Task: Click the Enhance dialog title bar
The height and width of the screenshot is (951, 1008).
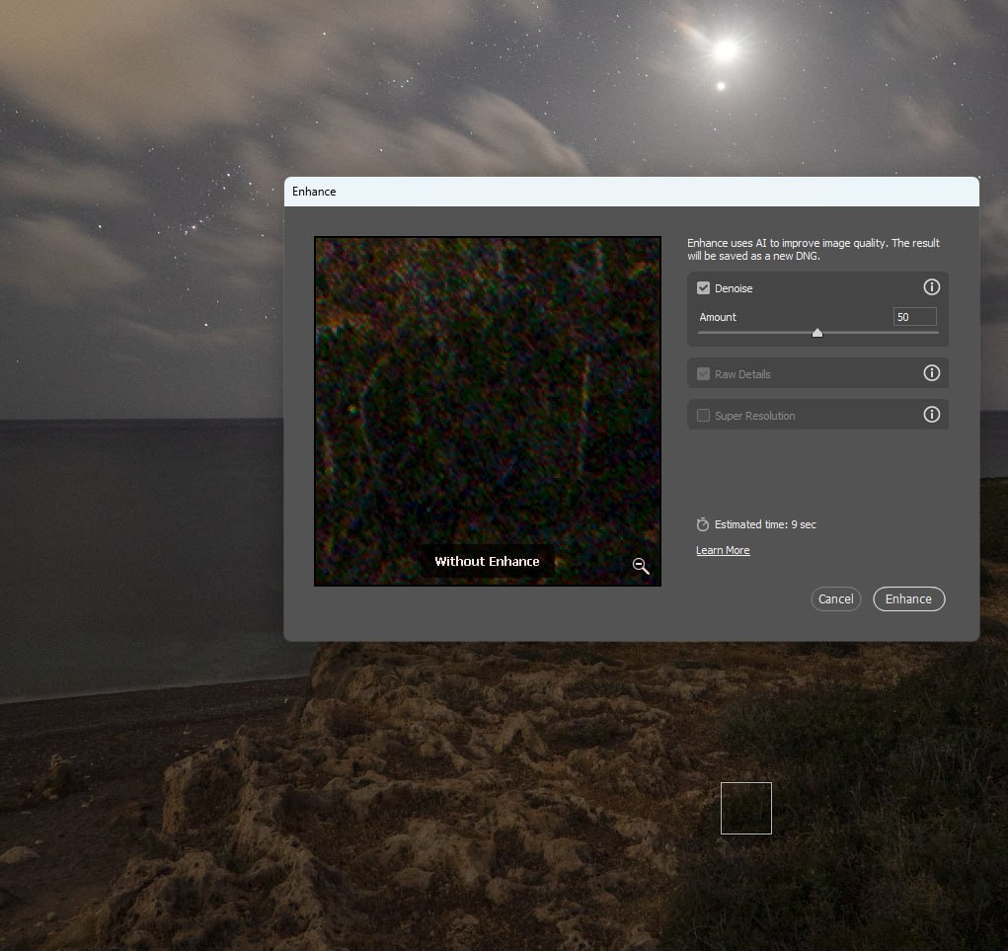Action: [x=631, y=192]
